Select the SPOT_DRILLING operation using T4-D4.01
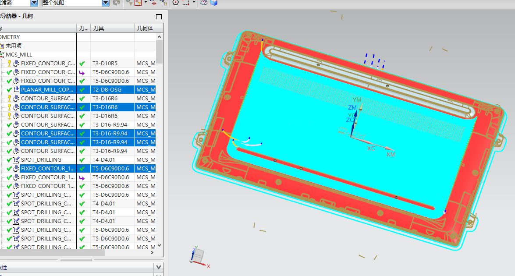 coord(41,160)
